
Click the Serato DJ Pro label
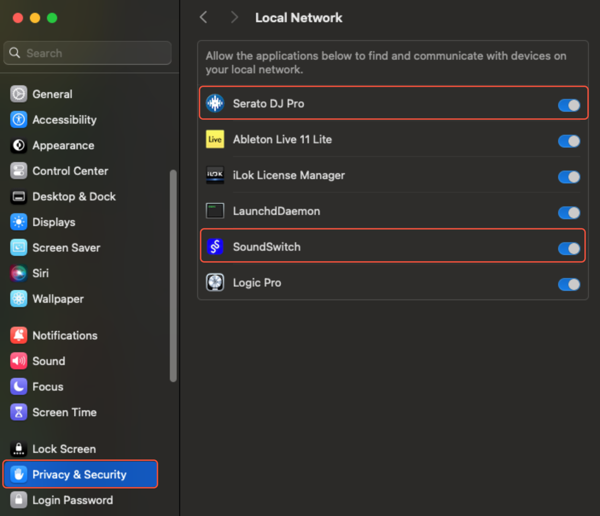point(268,103)
